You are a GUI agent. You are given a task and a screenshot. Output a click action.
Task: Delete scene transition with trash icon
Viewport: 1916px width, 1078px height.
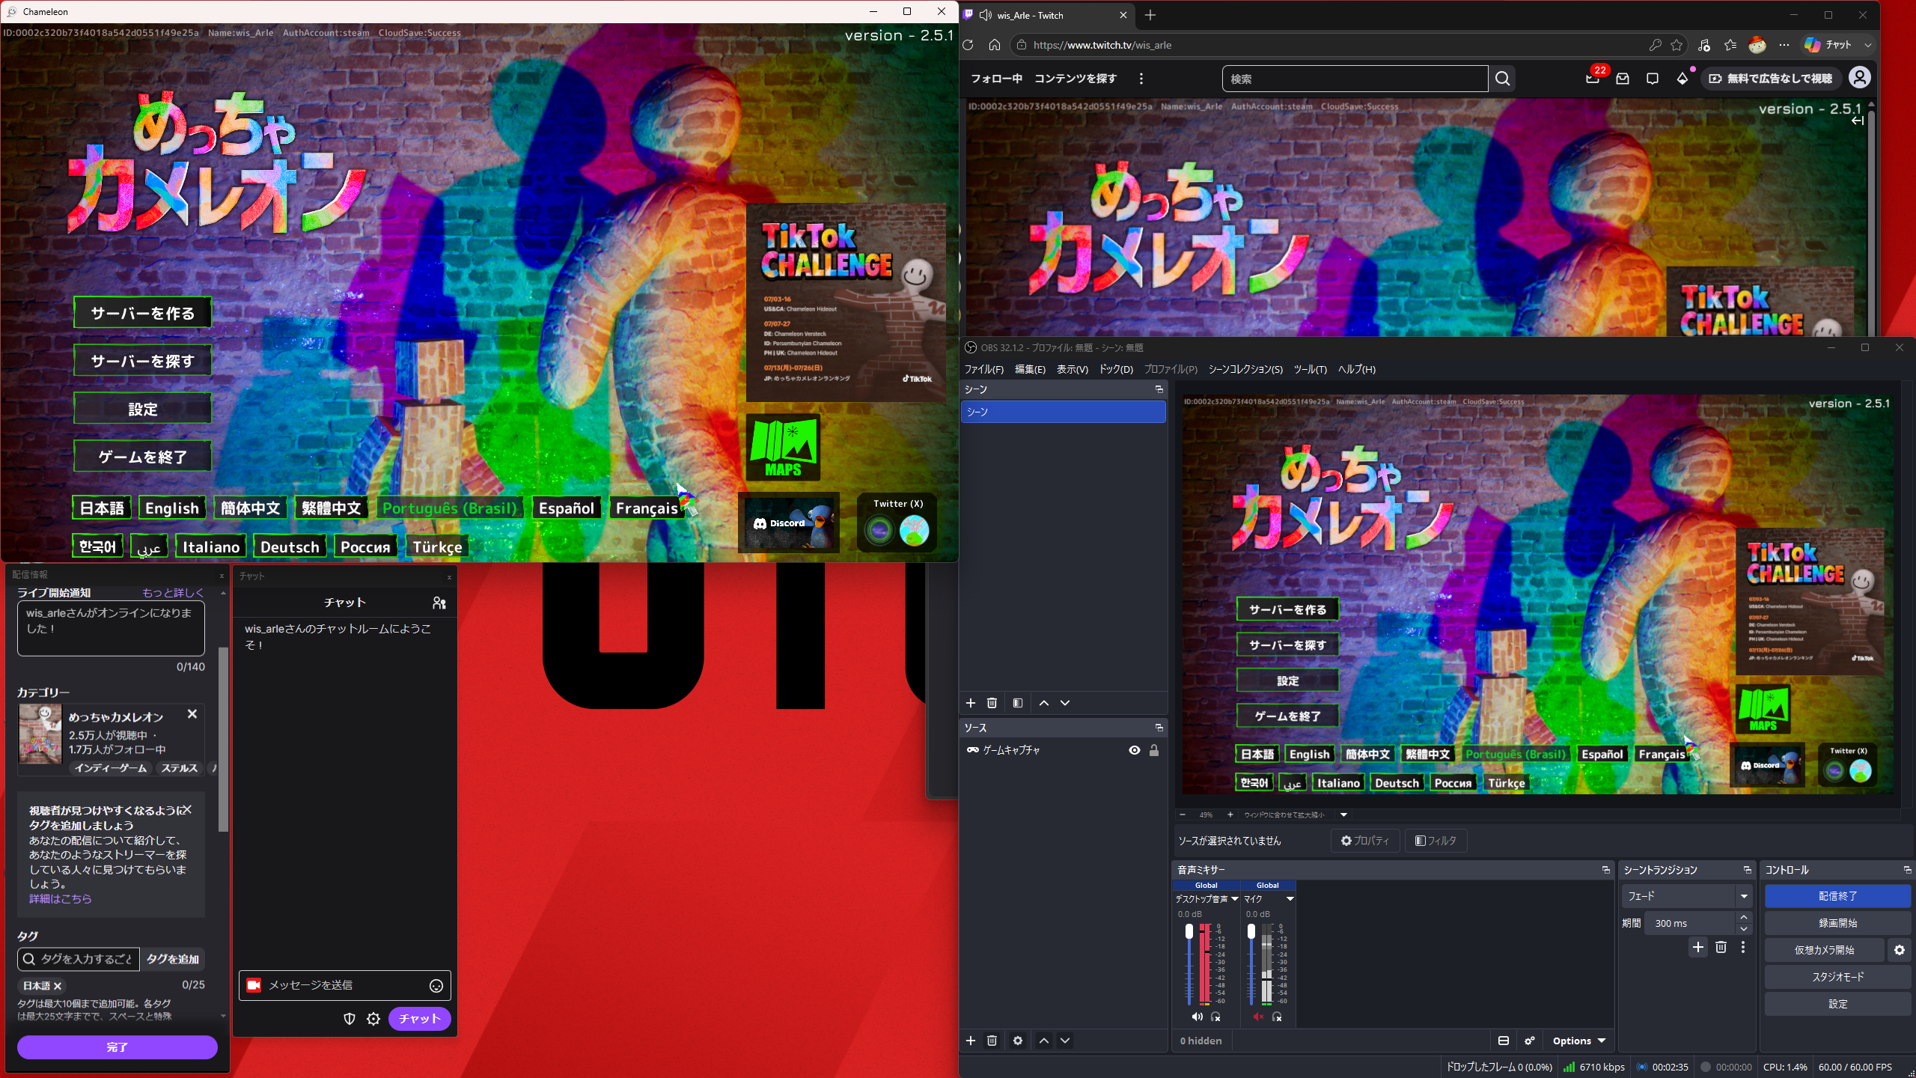click(x=1721, y=947)
